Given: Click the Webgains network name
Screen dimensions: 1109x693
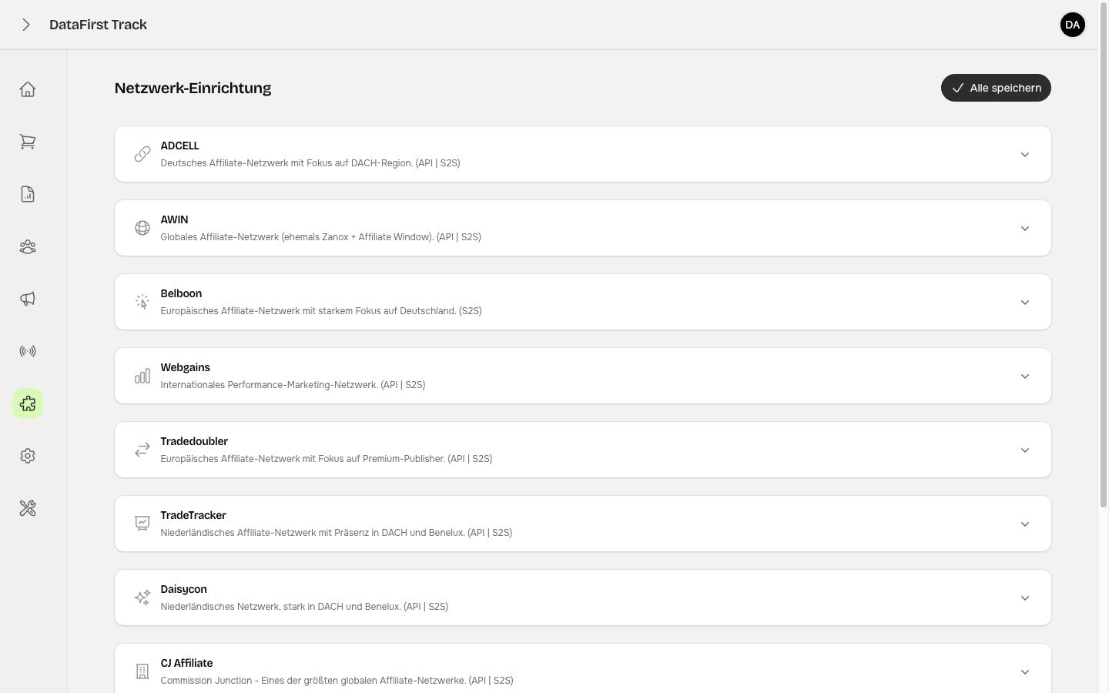Looking at the screenshot, I should [x=185, y=367].
